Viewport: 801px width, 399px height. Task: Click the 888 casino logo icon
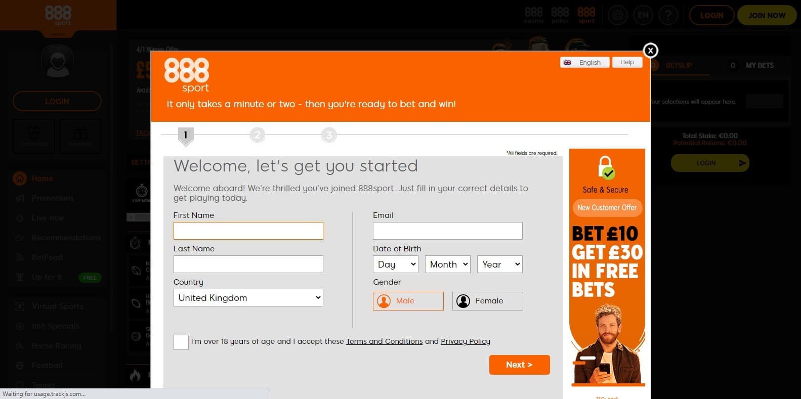pyautogui.click(x=533, y=15)
